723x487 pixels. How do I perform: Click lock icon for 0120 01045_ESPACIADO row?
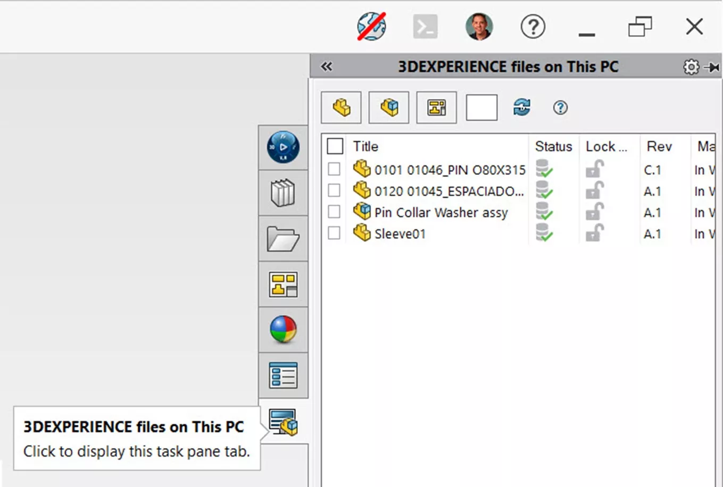pyautogui.click(x=594, y=190)
